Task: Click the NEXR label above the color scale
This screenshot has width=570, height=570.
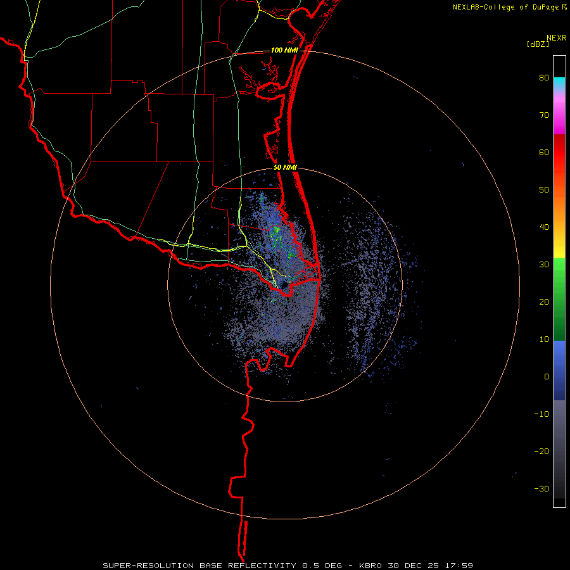Action: coord(556,38)
